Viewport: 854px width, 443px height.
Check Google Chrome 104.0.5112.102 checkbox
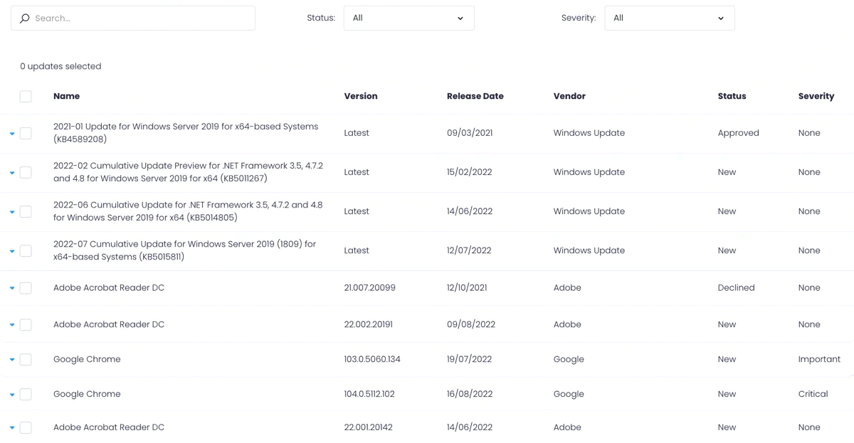26,394
